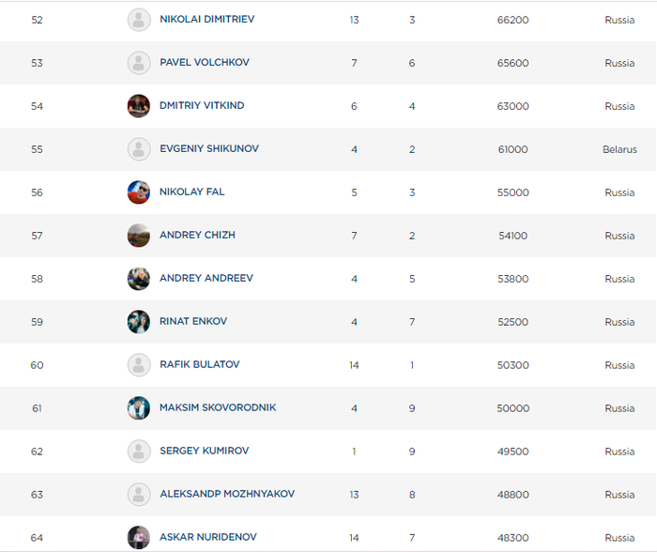The width and height of the screenshot is (657, 552).
Task: Open the PAVEL VOLCHKOV player link
Action: pos(204,63)
